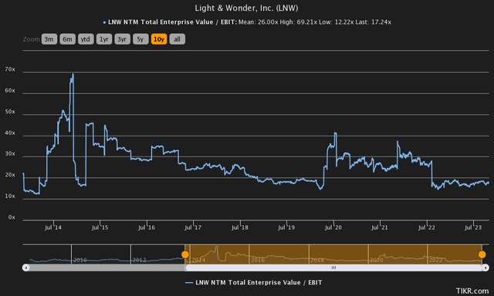494x296 pixels.
Task: Click the 'Jul '23' axis label
Action: tap(473, 227)
